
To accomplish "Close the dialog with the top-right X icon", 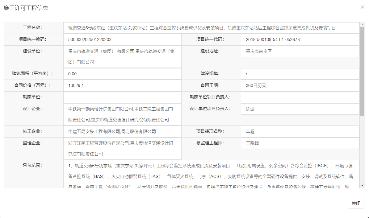I will [x=362, y=7].
